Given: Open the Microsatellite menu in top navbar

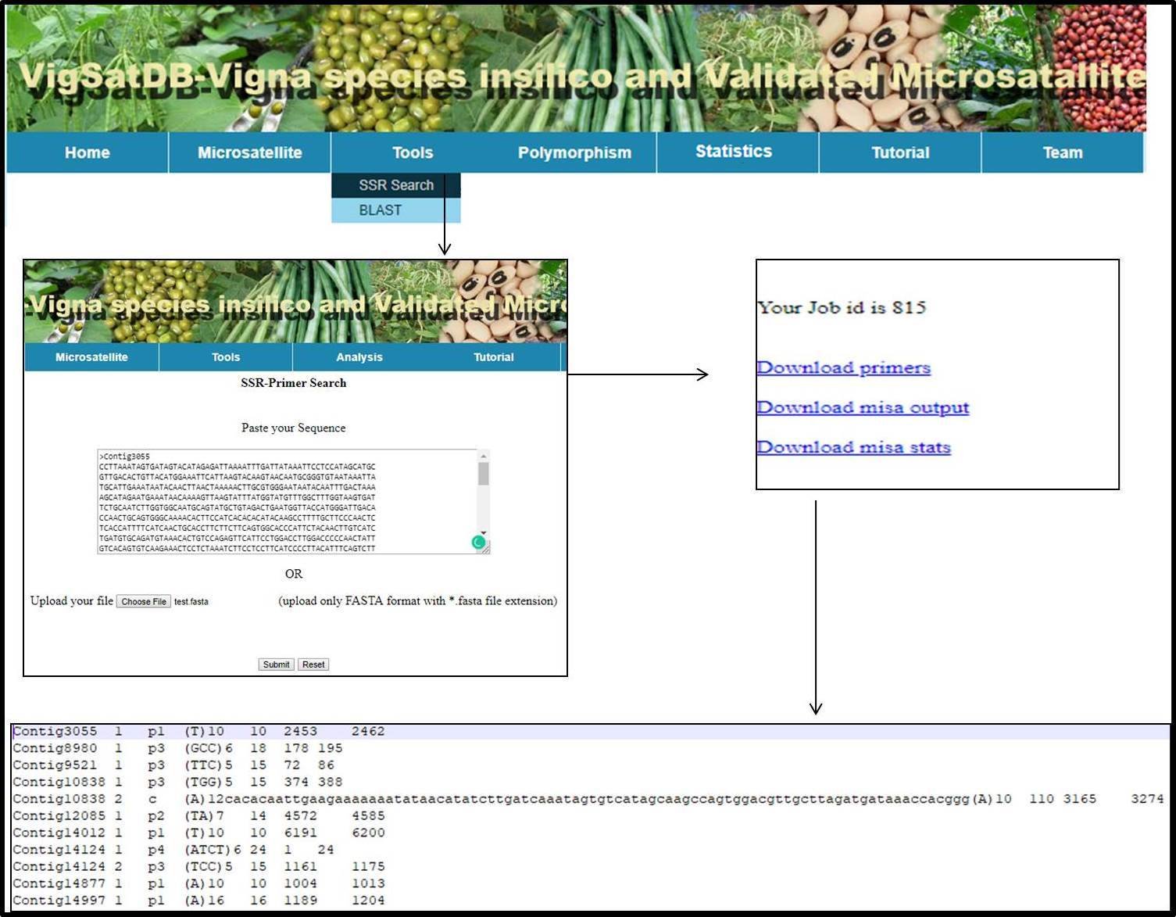Looking at the screenshot, I should (x=249, y=152).
